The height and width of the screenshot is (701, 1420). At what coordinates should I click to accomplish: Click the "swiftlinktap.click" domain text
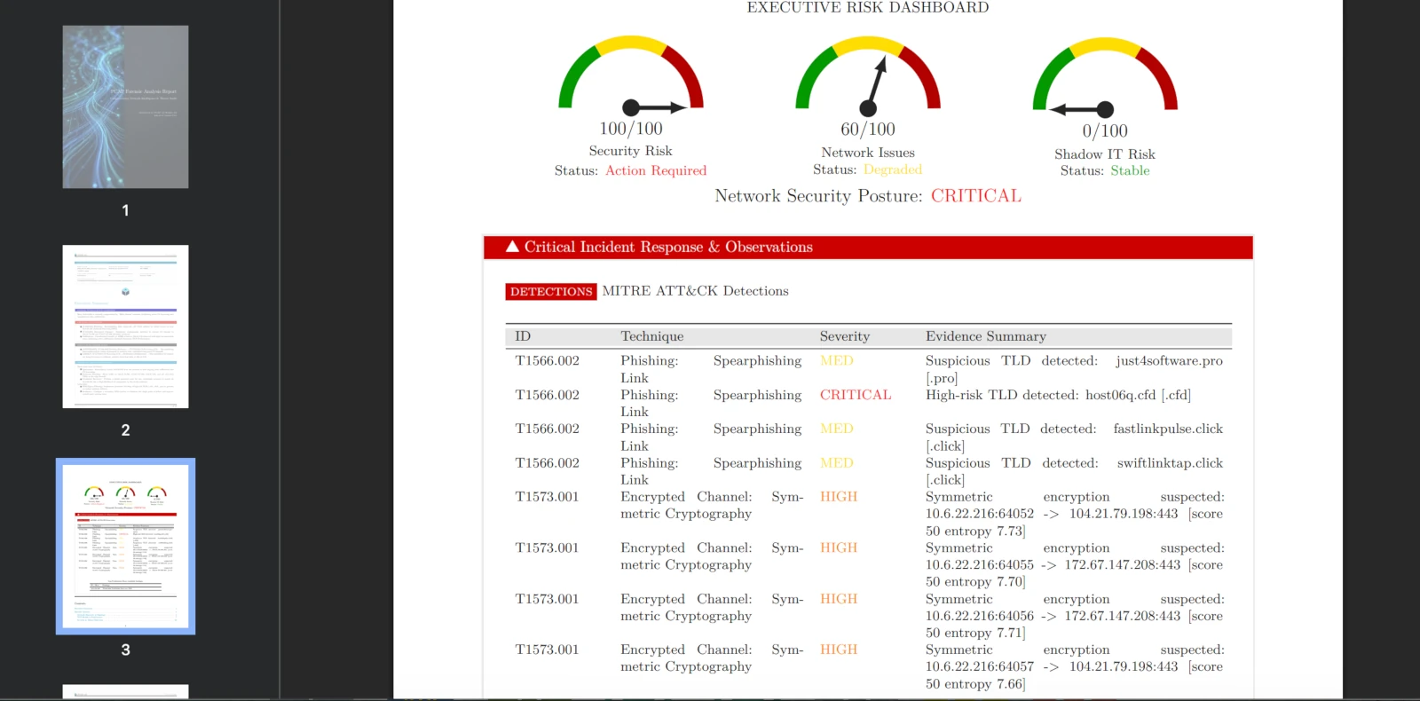coord(1170,463)
